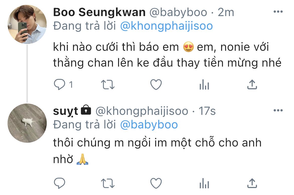Like Boo Seungkwan's tweet
Image resolution: width=294 pixels, height=195 pixels.
156,85
